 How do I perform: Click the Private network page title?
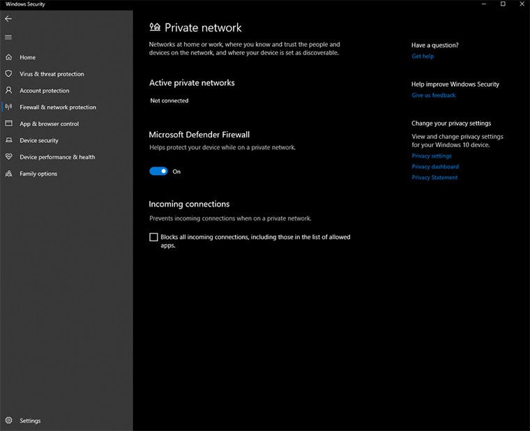click(x=203, y=27)
